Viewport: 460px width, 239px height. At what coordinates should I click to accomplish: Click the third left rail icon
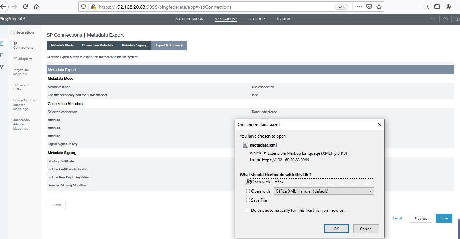pos(2,67)
